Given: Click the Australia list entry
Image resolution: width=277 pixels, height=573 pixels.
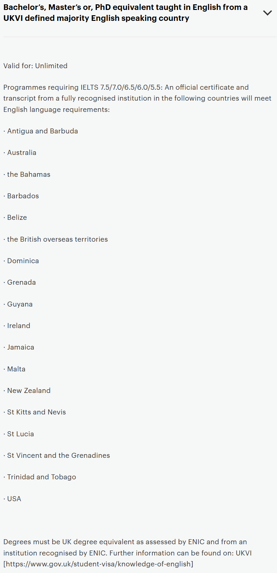Looking at the screenshot, I should 22,153.
